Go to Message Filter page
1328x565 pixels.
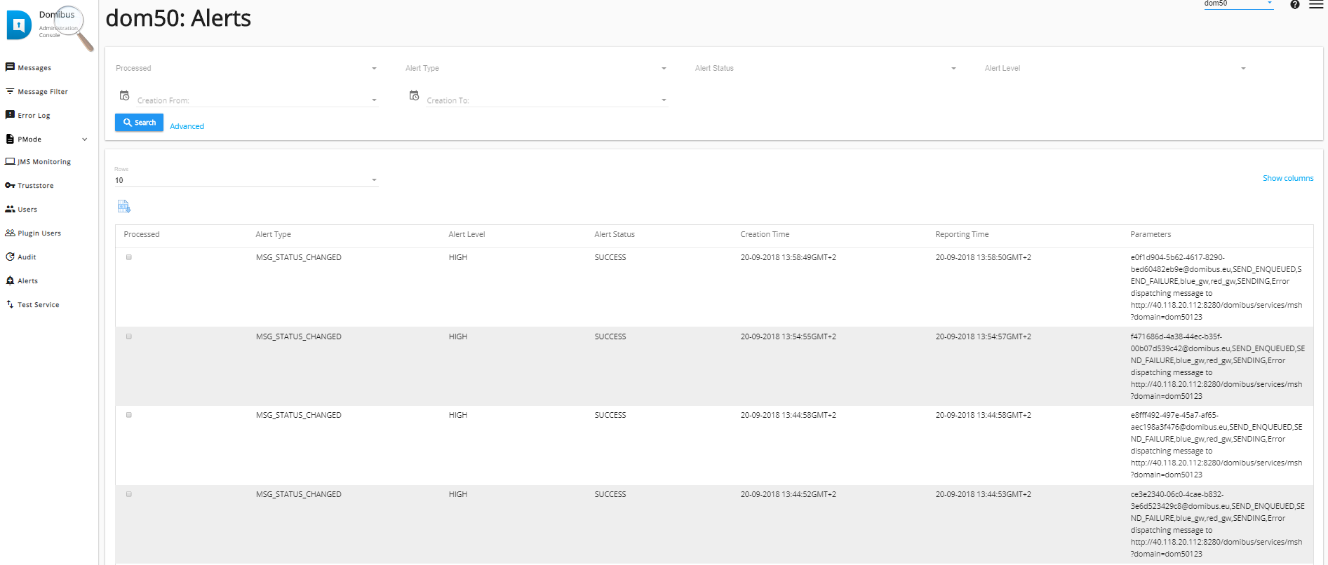click(43, 92)
